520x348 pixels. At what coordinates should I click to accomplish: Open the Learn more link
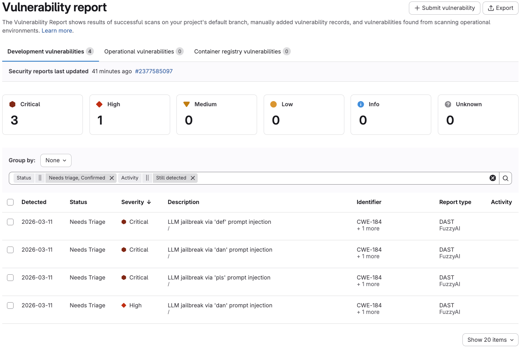[57, 31]
